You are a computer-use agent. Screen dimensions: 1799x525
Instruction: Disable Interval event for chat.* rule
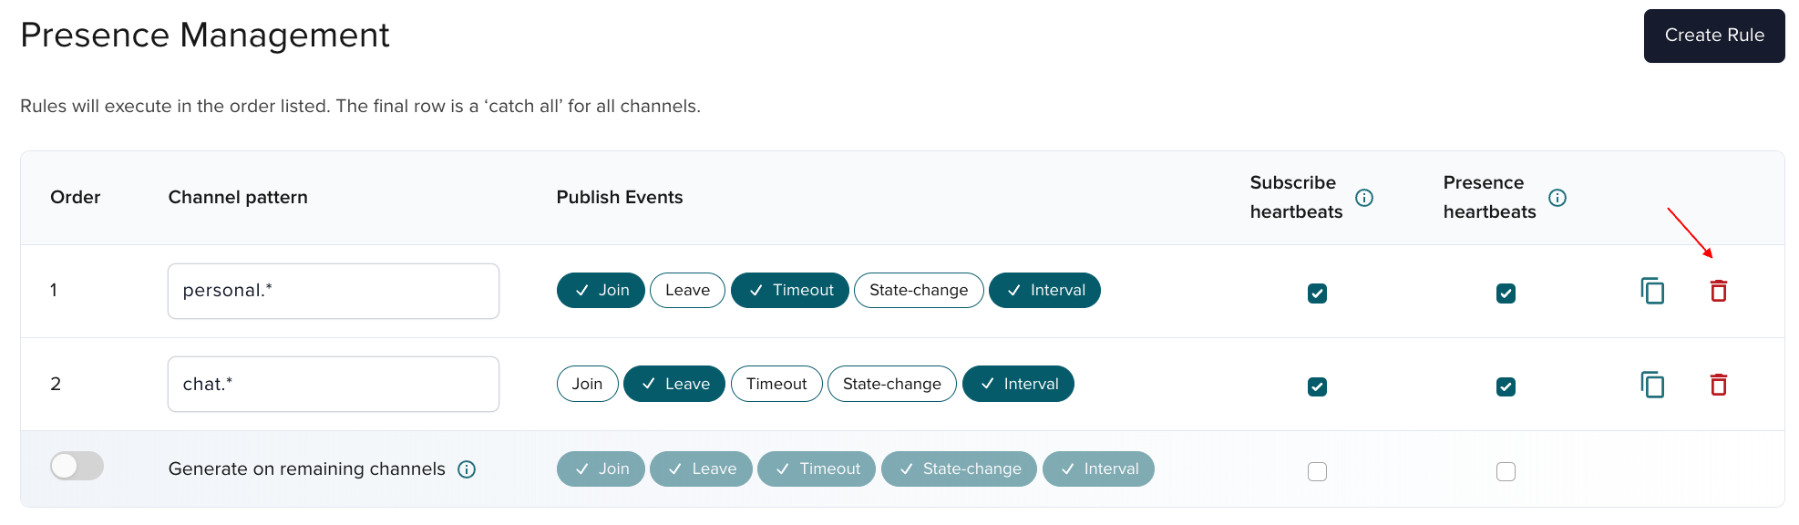click(x=1018, y=384)
